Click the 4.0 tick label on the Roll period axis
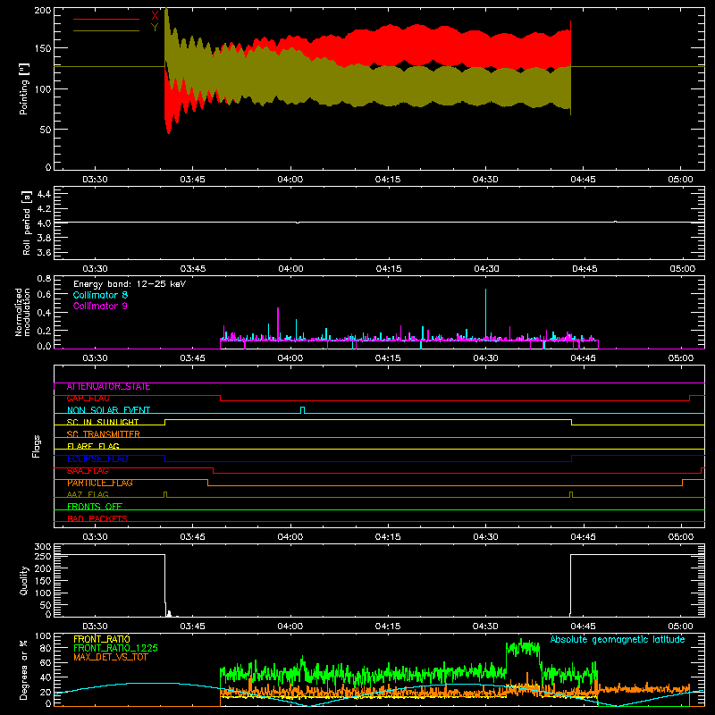The image size is (715, 715). pyautogui.click(x=44, y=223)
